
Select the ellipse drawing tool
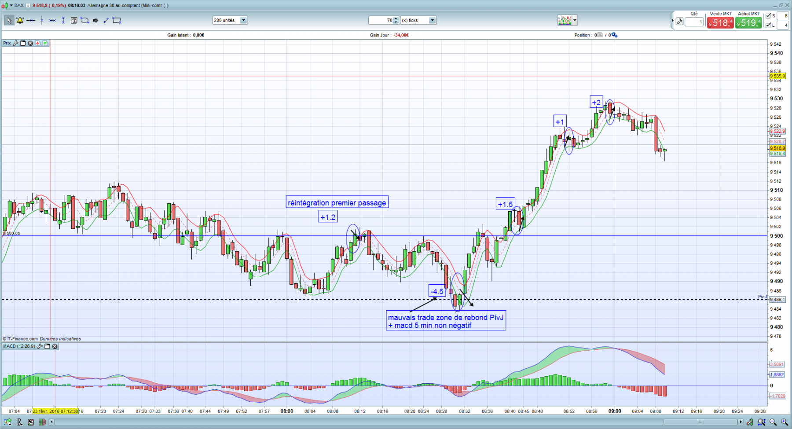[x=84, y=20]
